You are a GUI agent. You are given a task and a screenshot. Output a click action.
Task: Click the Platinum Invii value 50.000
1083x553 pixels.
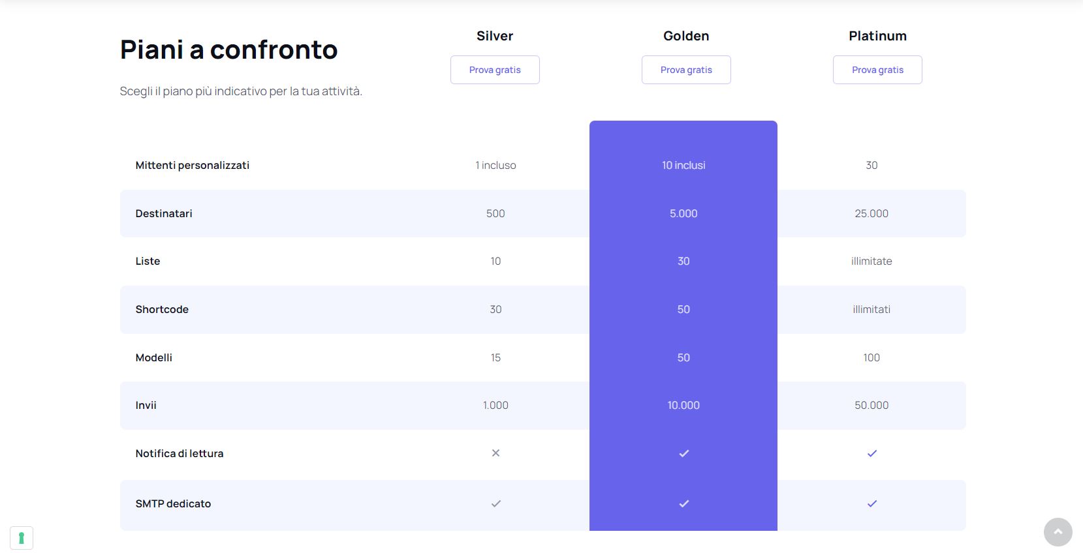click(871, 405)
